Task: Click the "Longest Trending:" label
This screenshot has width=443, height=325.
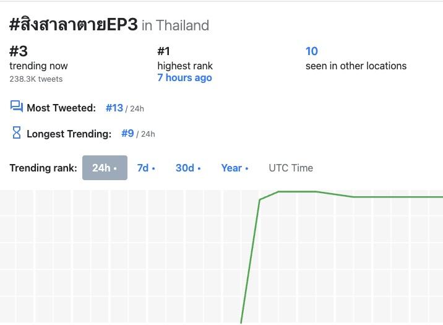Action: 69,134
